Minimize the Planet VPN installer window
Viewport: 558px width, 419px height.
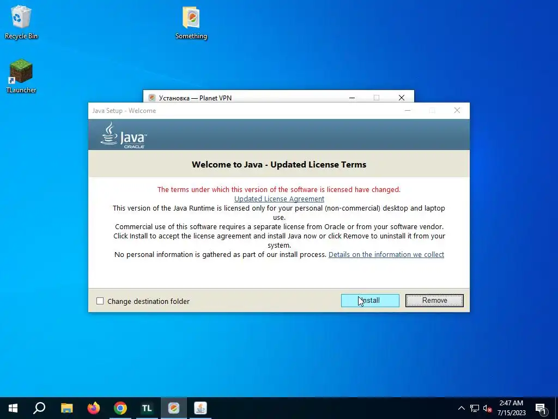click(x=352, y=98)
